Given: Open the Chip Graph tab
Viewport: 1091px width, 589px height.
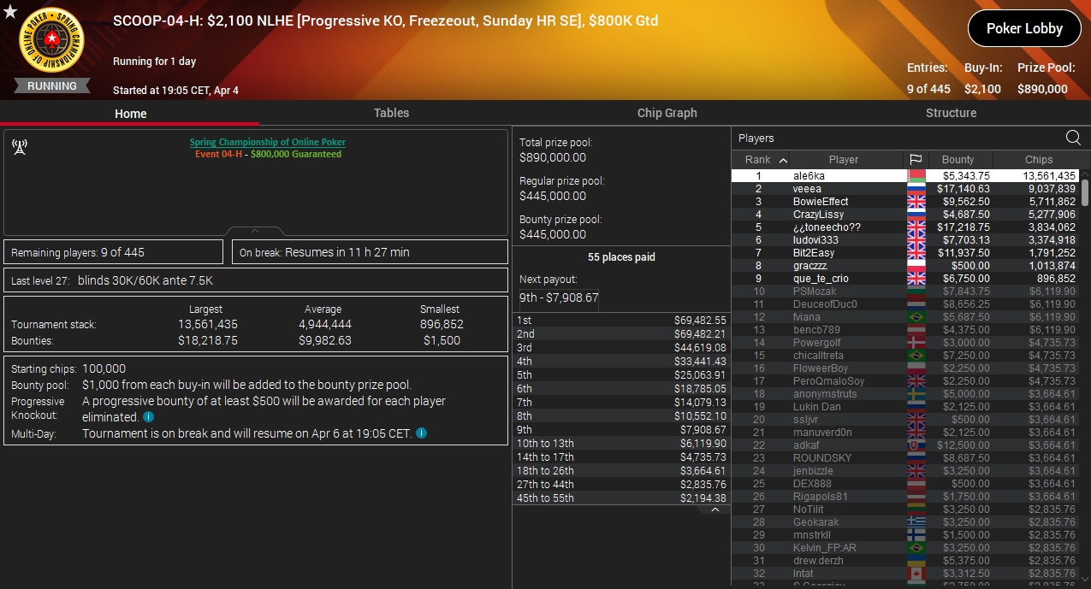Looking at the screenshot, I should [667, 113].
